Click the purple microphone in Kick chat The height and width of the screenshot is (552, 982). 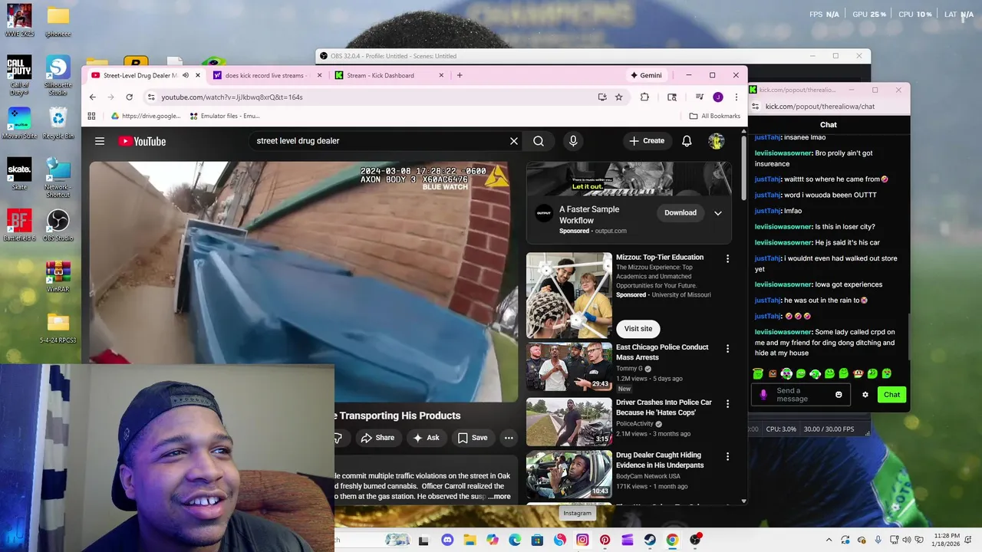(763, 395)
